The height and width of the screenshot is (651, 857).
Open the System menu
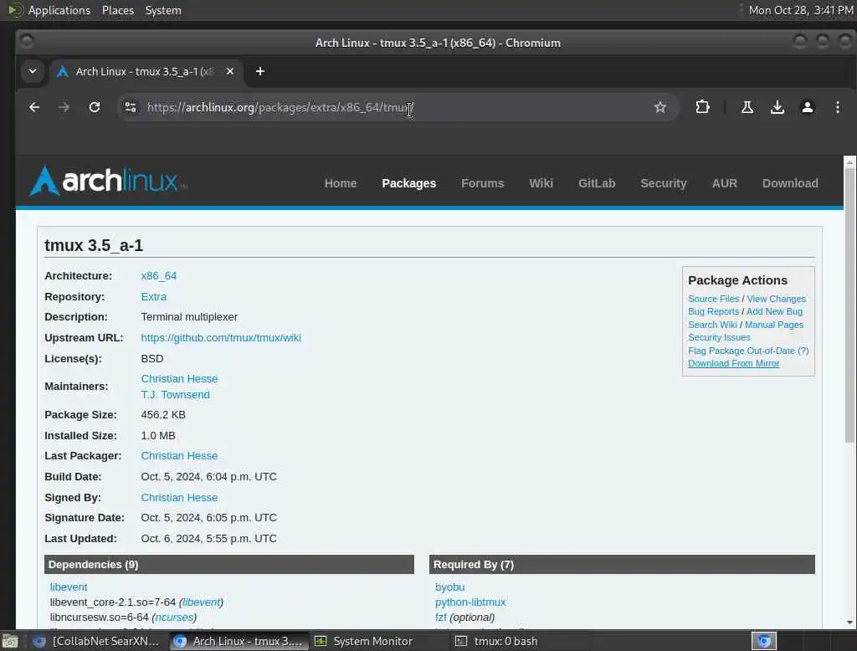click(163, 10)
